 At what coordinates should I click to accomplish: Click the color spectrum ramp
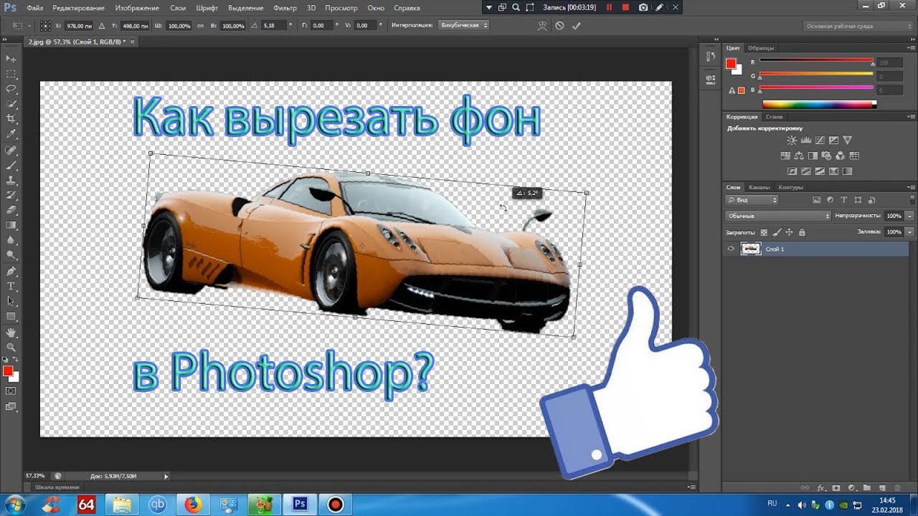pyautogui.click(x=819, y=105)
